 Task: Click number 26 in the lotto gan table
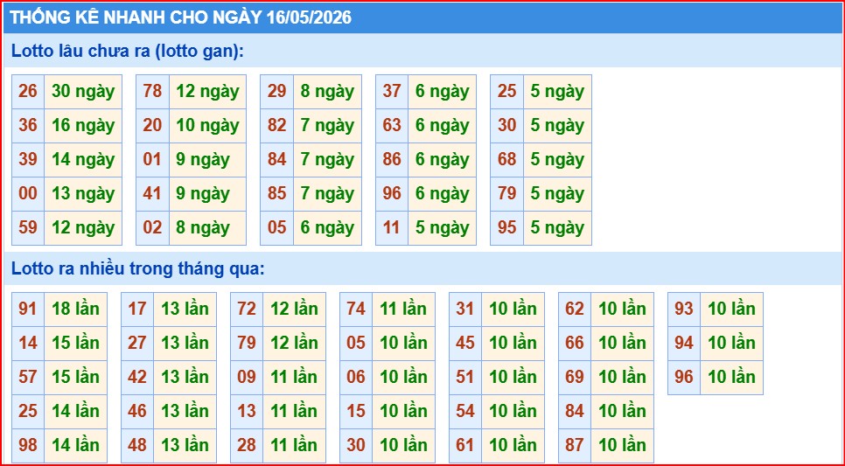click(x=28, y=92)
